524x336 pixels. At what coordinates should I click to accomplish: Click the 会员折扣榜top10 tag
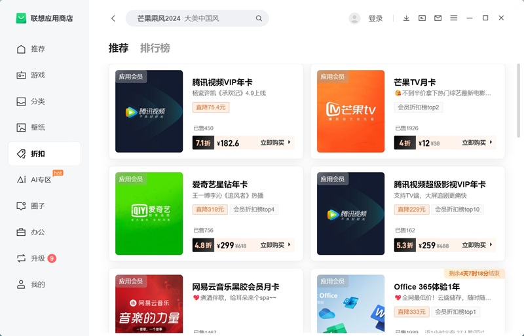[x=457, y=210]
